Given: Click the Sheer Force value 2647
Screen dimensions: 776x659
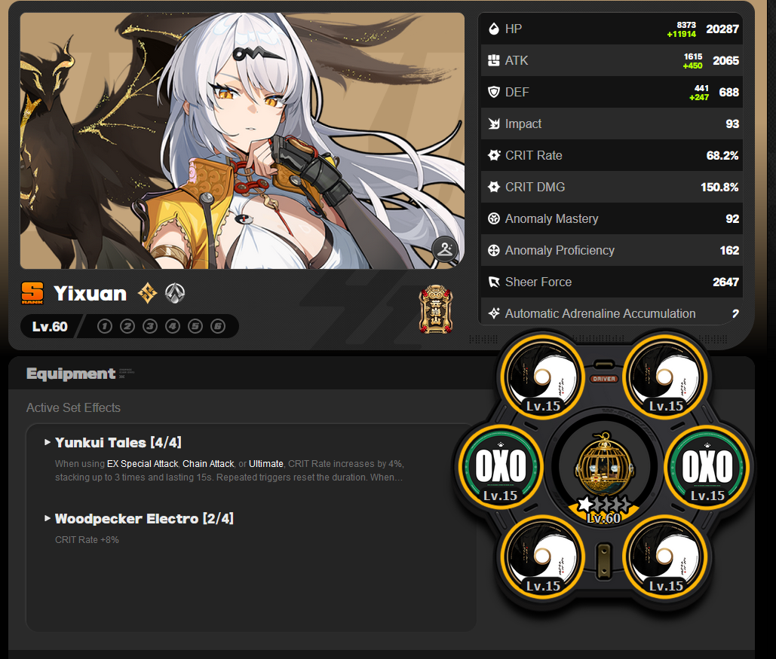Looking at the screenshot, I should click(725, 282).
